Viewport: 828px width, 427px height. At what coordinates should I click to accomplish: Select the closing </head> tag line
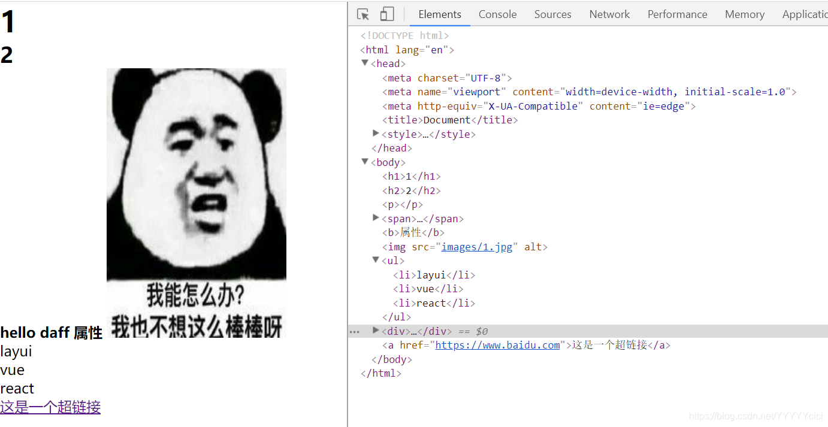pyautogui.click(x=392, y=148)
